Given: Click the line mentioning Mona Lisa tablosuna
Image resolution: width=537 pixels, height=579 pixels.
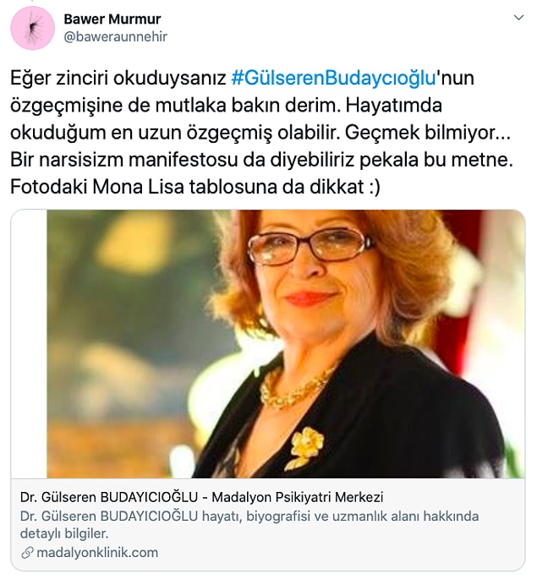Looking at the screenshot, I should (195, 187).
